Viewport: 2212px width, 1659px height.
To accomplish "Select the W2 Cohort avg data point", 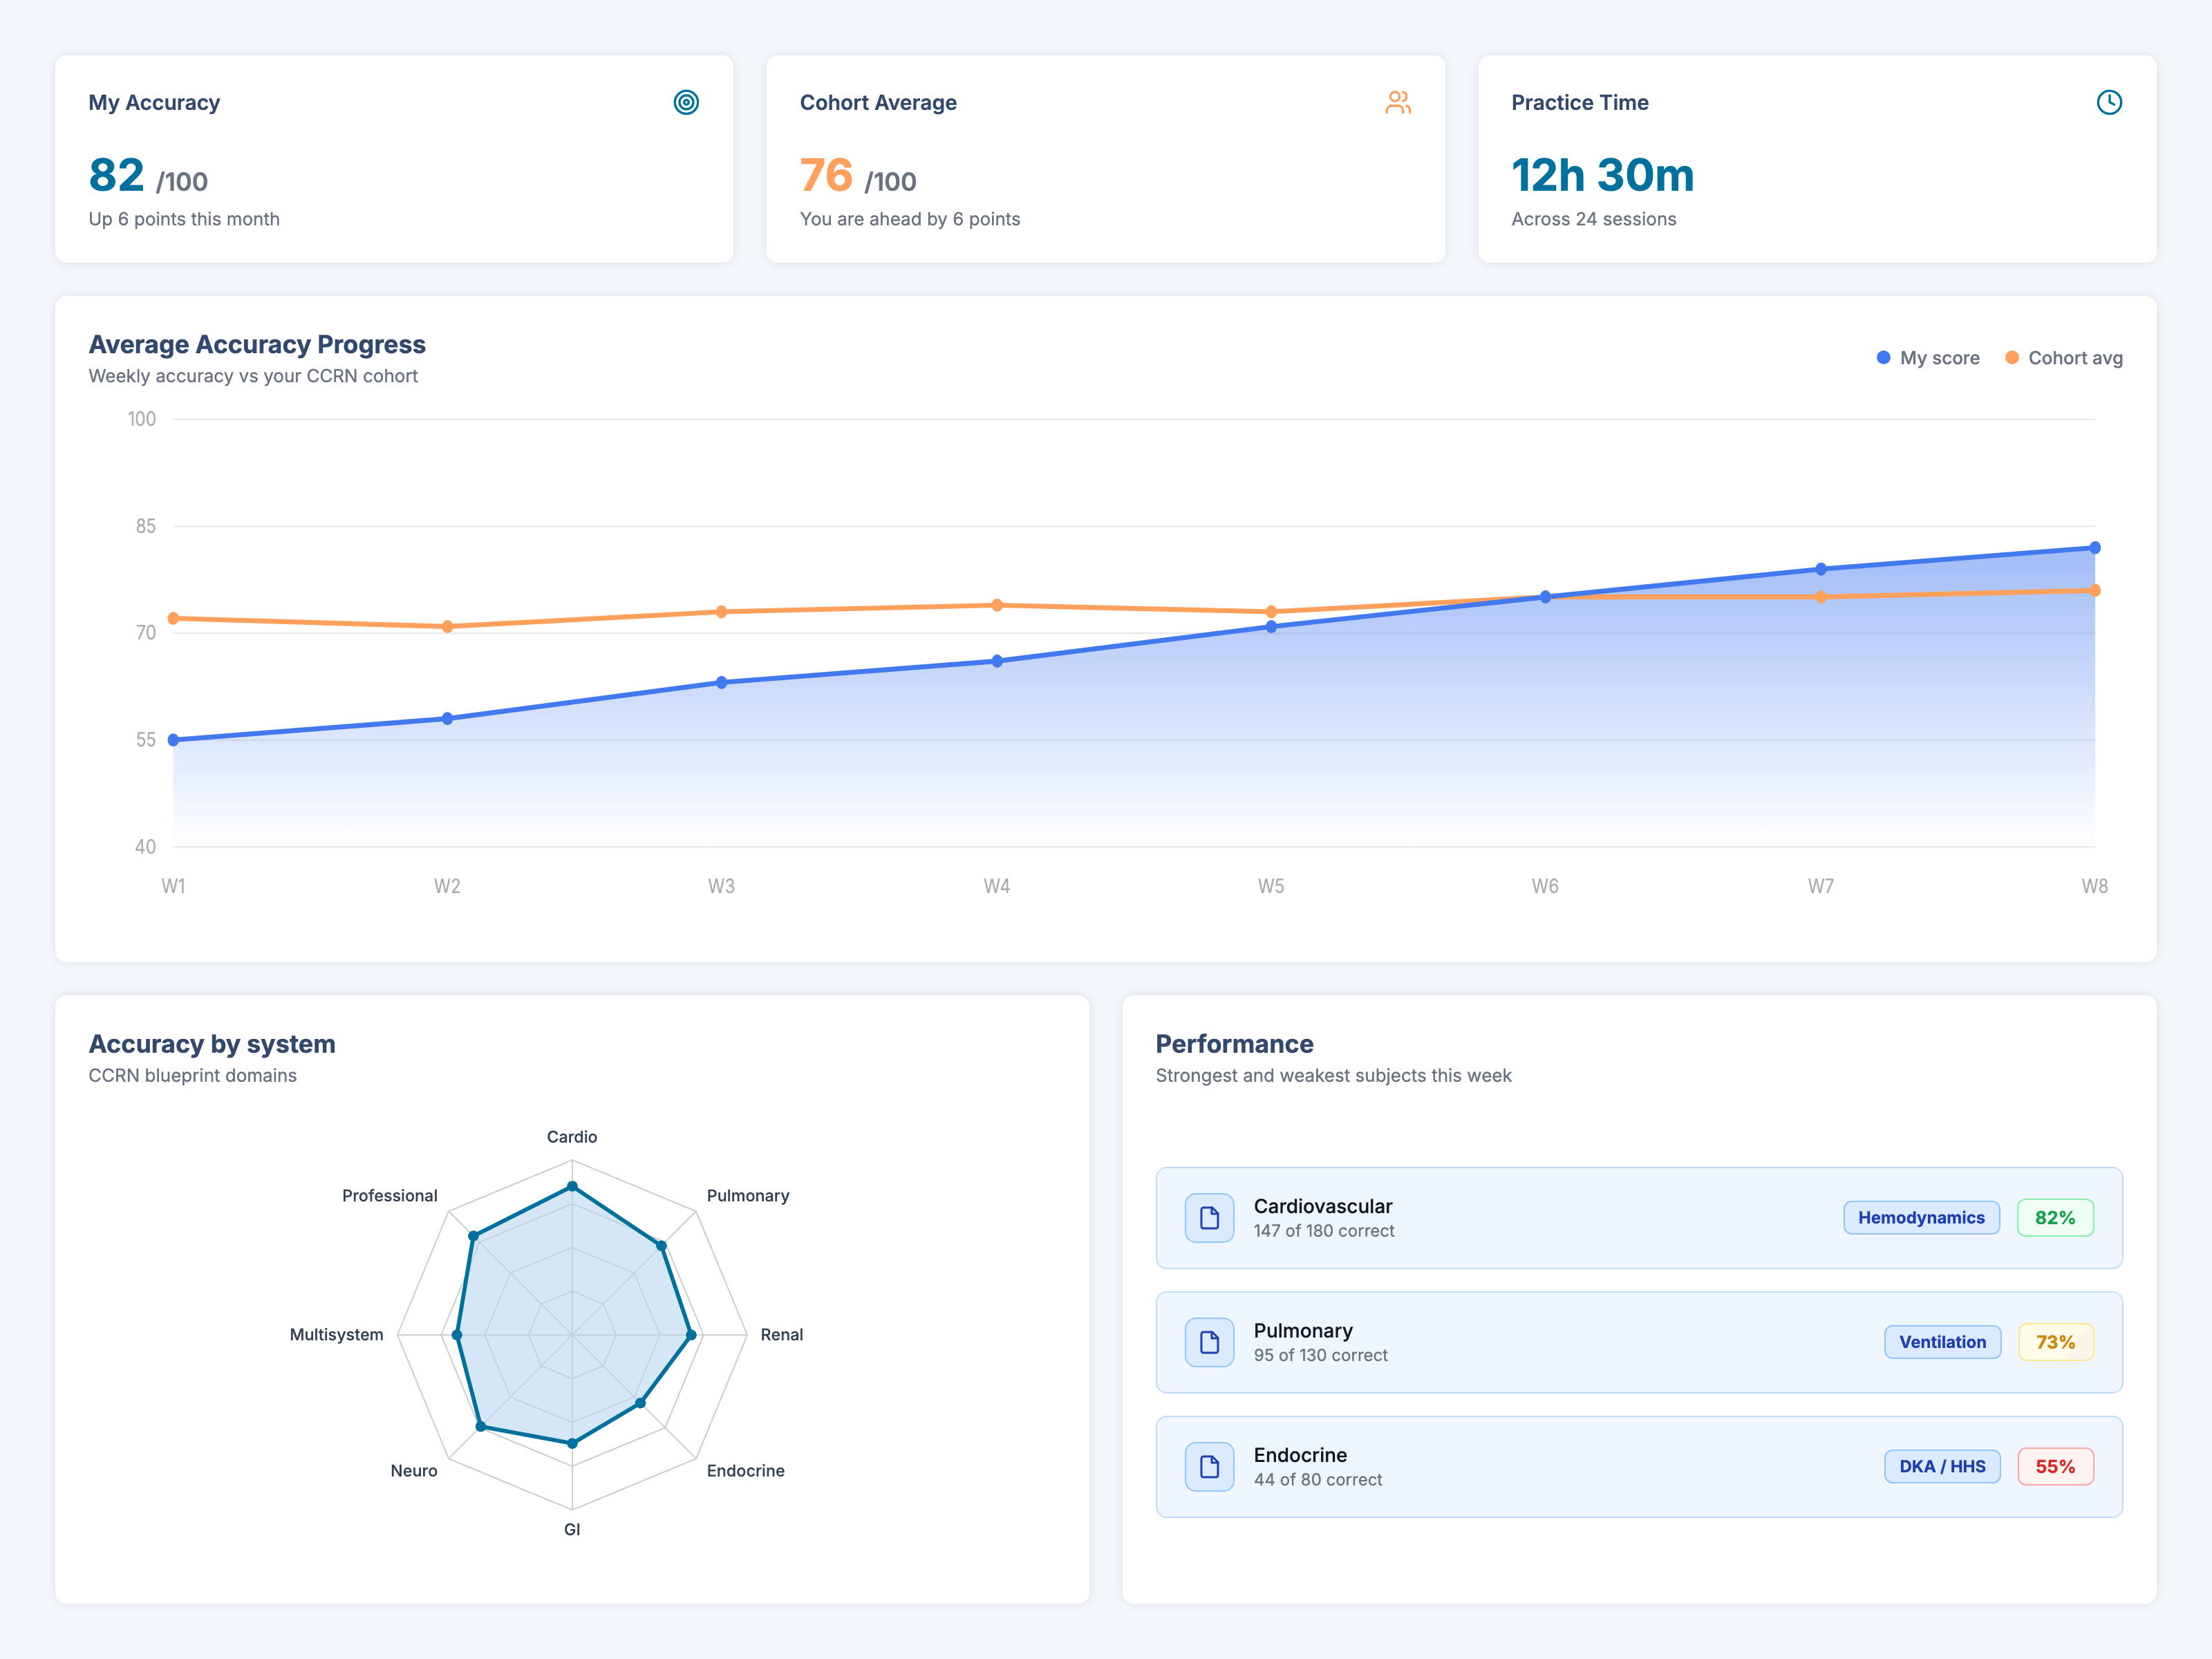I will pos(447,627).
